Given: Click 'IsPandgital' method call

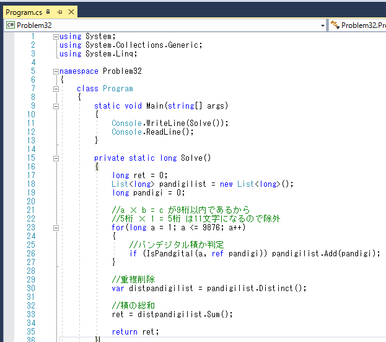Looking at the screenshot, I should coord(169,253).
